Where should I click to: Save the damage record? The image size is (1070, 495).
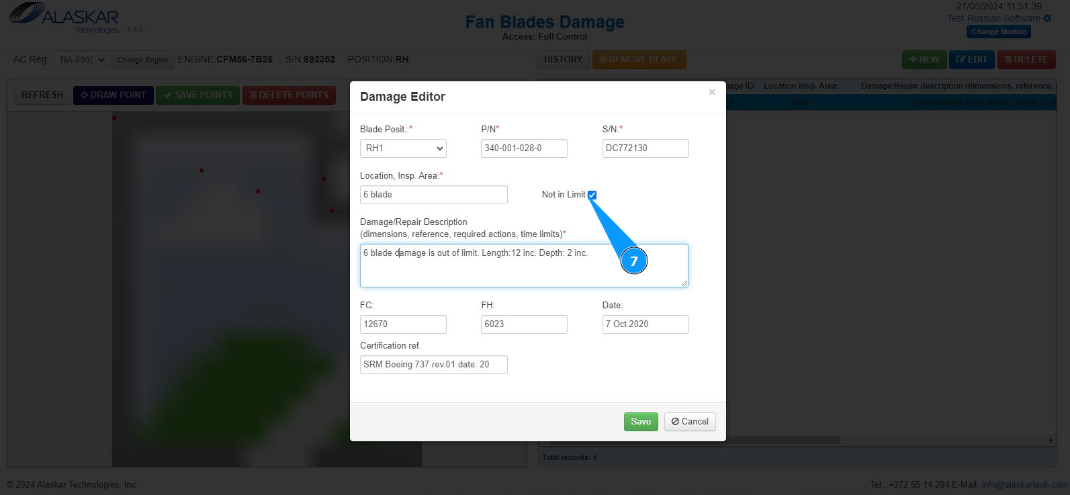click(x=640, y=422)
